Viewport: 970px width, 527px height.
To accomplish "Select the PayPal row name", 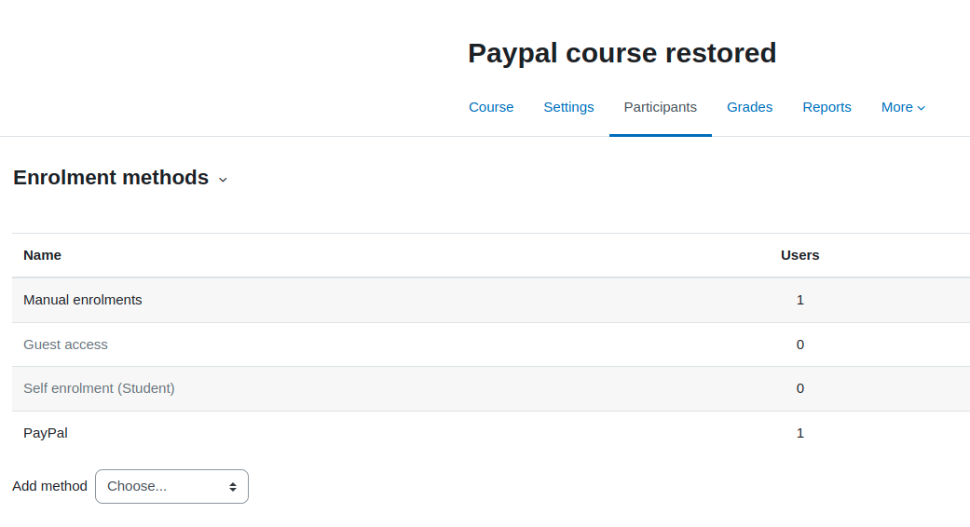I will [46, 433].
